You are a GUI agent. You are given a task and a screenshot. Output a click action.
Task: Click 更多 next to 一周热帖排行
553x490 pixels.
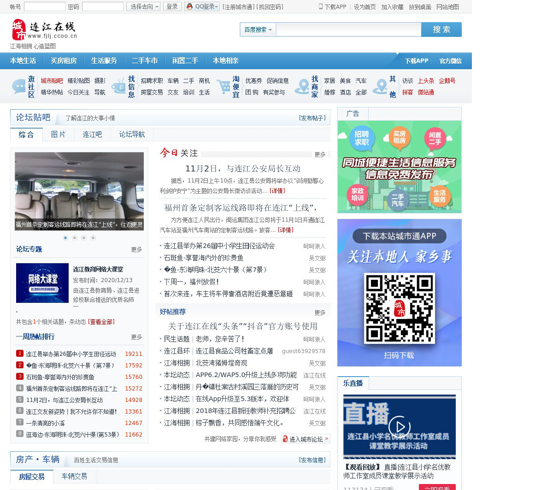pos(136,337)
